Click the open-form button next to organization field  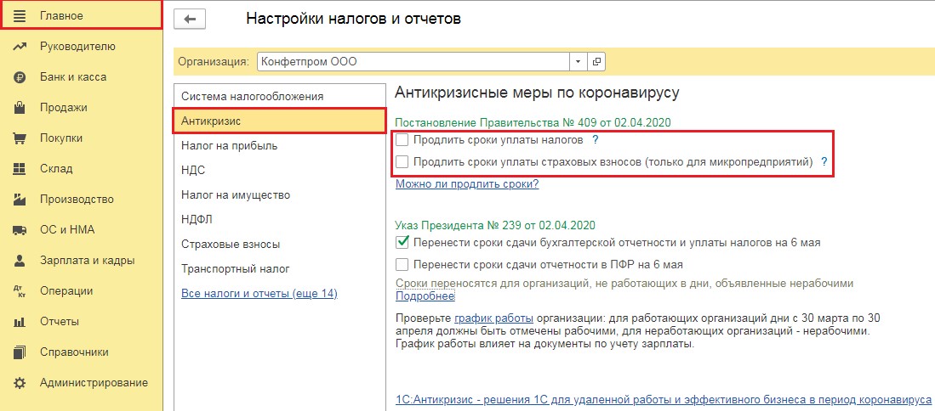[596, 62]
